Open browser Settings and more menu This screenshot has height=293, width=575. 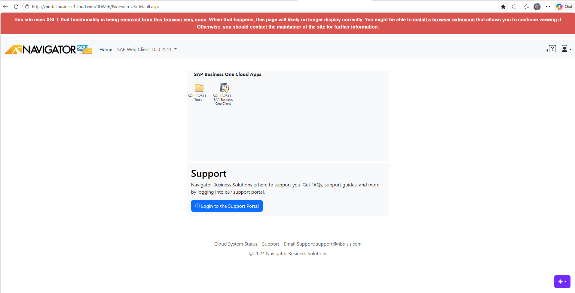[x=548, y=7]
